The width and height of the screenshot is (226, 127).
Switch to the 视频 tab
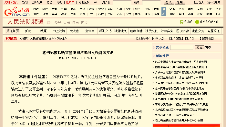(43, 31)
